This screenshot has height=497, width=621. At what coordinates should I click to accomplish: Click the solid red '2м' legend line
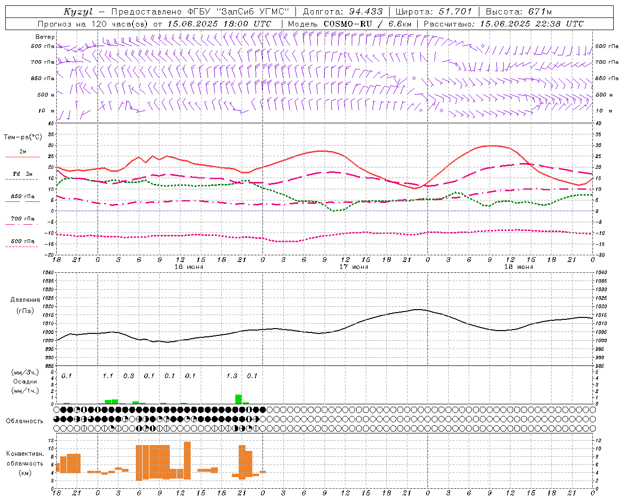pos(22,157)
